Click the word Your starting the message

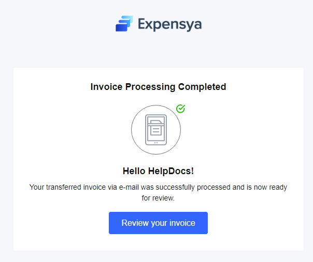[37, 187]
